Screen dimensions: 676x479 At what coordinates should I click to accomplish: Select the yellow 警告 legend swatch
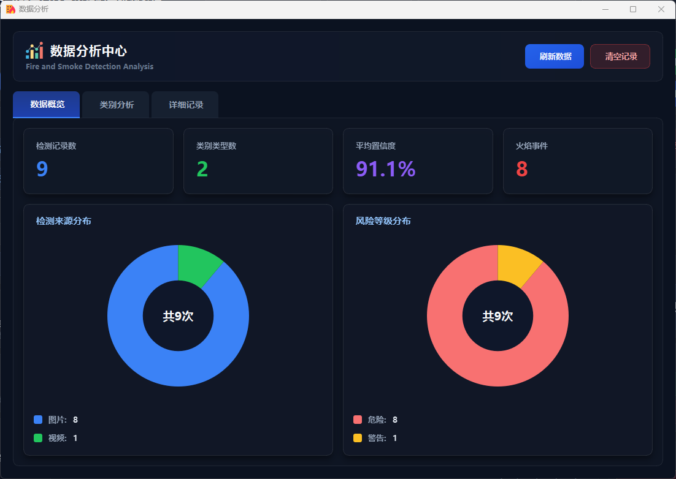pos(358,438)
